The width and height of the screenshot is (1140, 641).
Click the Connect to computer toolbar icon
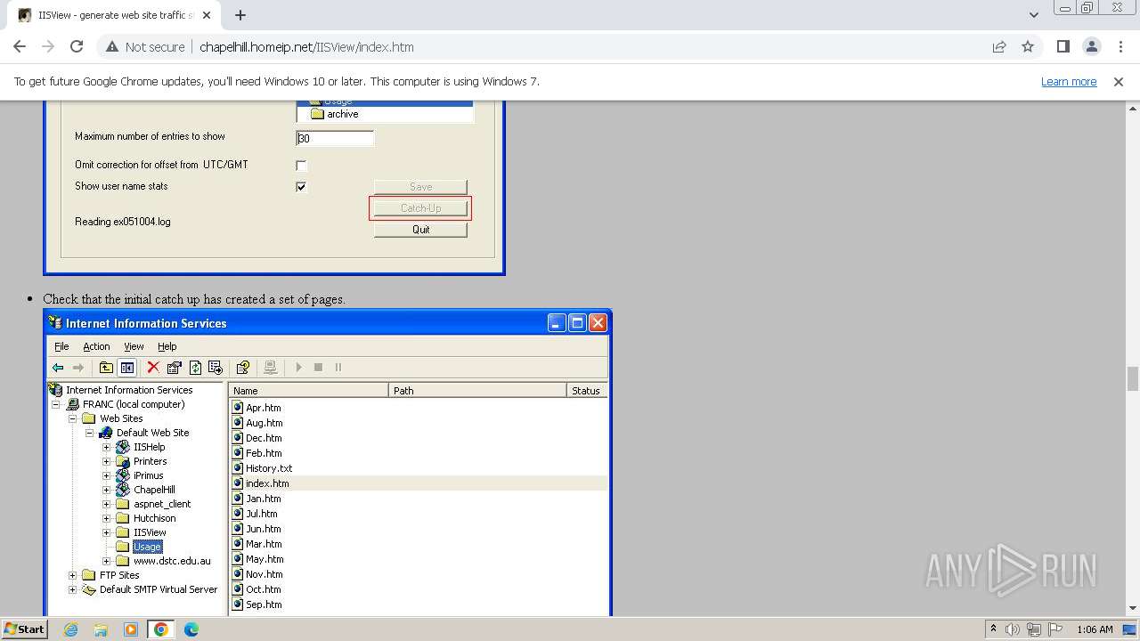click(x=271, y=368)
